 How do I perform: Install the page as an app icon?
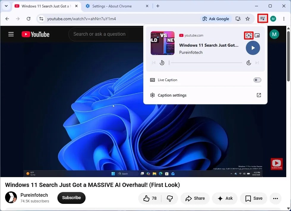238,19
